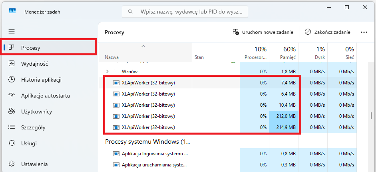Switch to Historia aplikacji
Image resolution: width=376 pixels, height=172 pixels.
click(50, 80)
